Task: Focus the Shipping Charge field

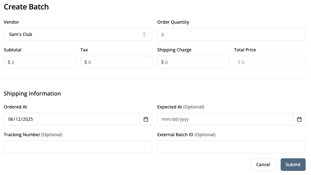Action: pos(196,62)
